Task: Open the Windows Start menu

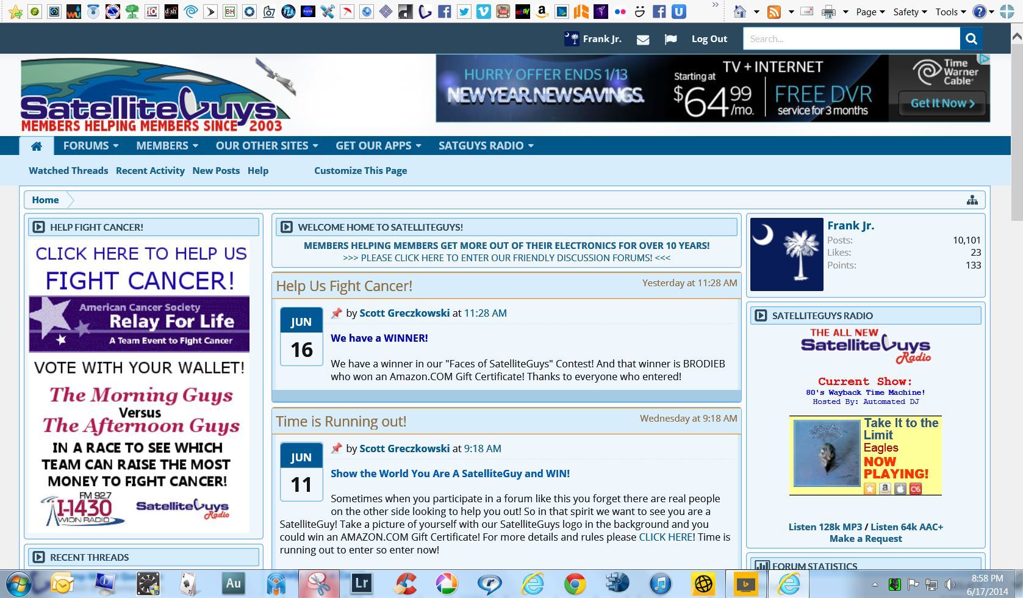Action: tap(18, 584)
